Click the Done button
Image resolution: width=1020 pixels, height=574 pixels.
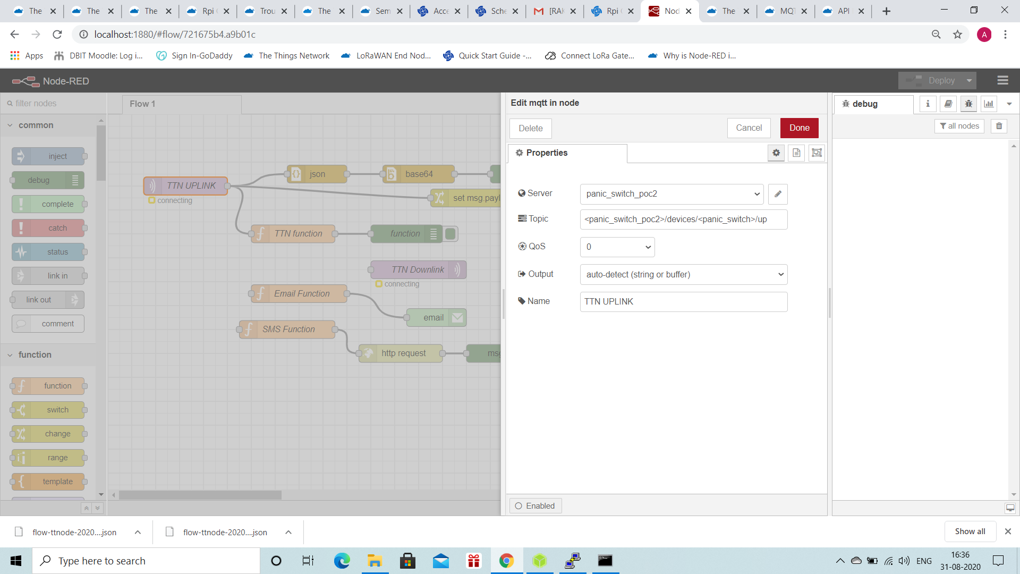coord(799,128)
